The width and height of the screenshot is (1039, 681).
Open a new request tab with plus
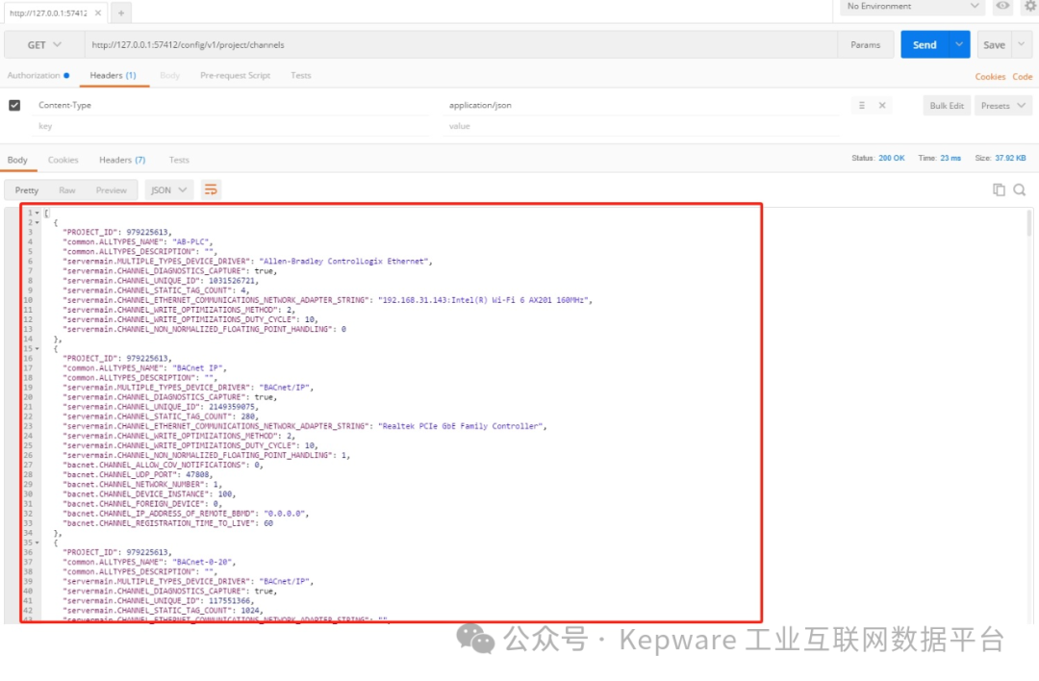pyautogui.click(x=121, y=13)
